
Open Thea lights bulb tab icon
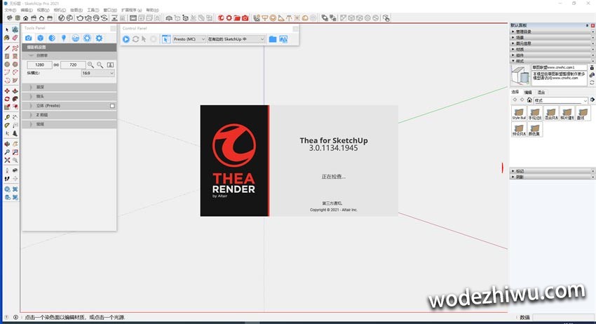[x=64, y=38]
